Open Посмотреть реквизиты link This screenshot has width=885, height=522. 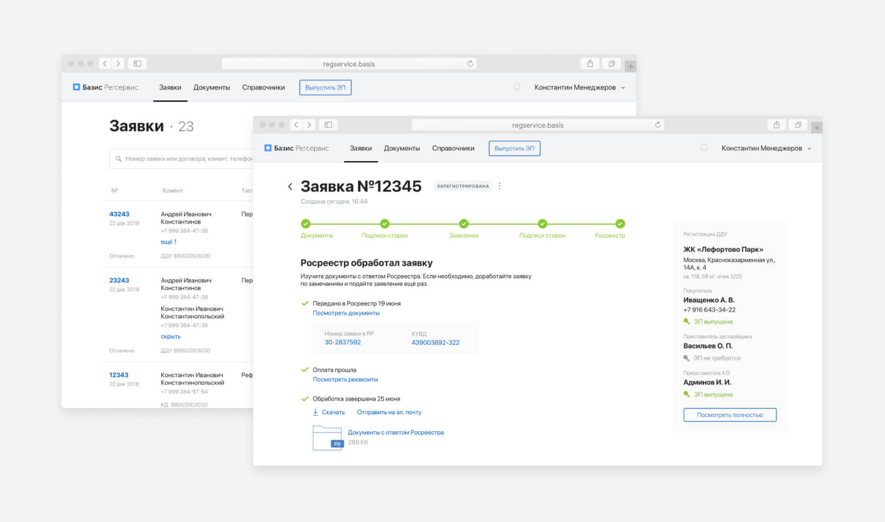(345, 380)
